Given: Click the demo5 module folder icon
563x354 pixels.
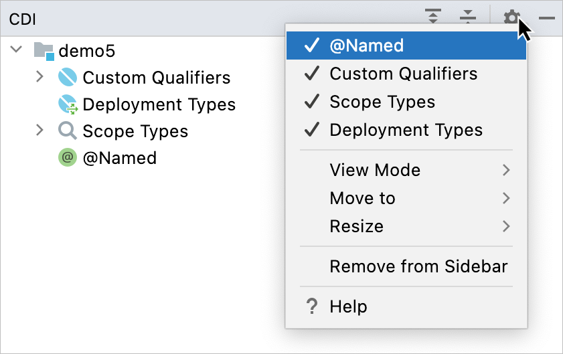Looking at the screenshot, I should tap(44, 52).
